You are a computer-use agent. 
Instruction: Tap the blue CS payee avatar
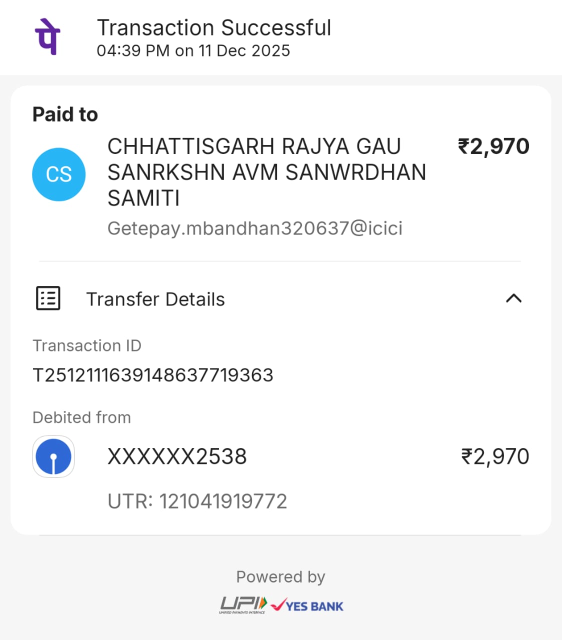[x=59, y=174]
